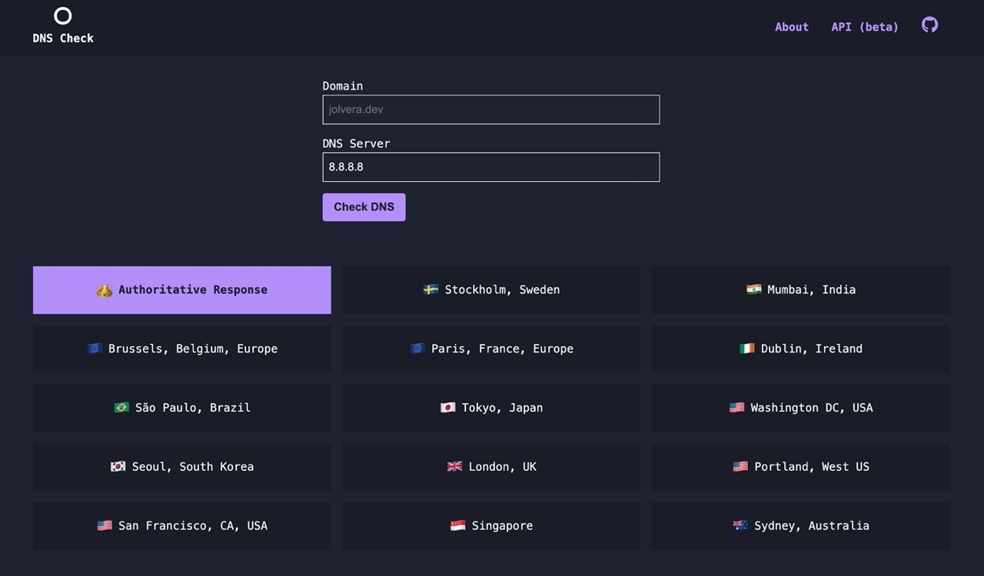The width and height of the screenshot is (984, 576).
Task: Select the Dublin, Ireland location
Action: [800, 349]
